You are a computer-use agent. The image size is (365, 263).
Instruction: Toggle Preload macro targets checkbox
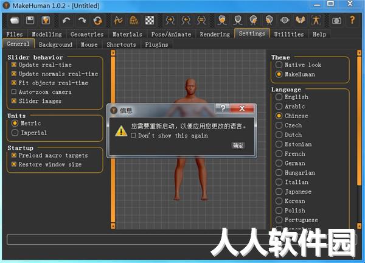14,155
